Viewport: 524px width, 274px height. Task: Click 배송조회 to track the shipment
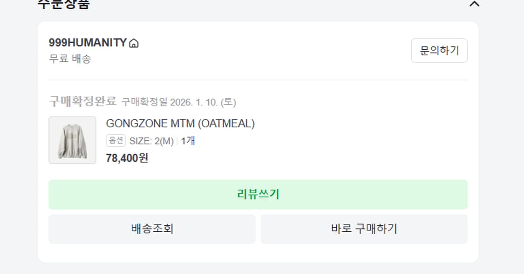[x=151, y=229]
